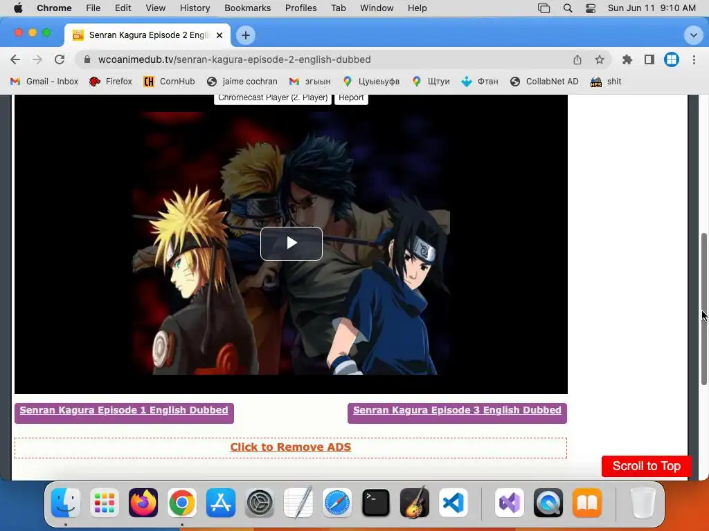Screen dimensions: 709x531
Task: Expand the tab search chevron
Action: coord(693,35)
